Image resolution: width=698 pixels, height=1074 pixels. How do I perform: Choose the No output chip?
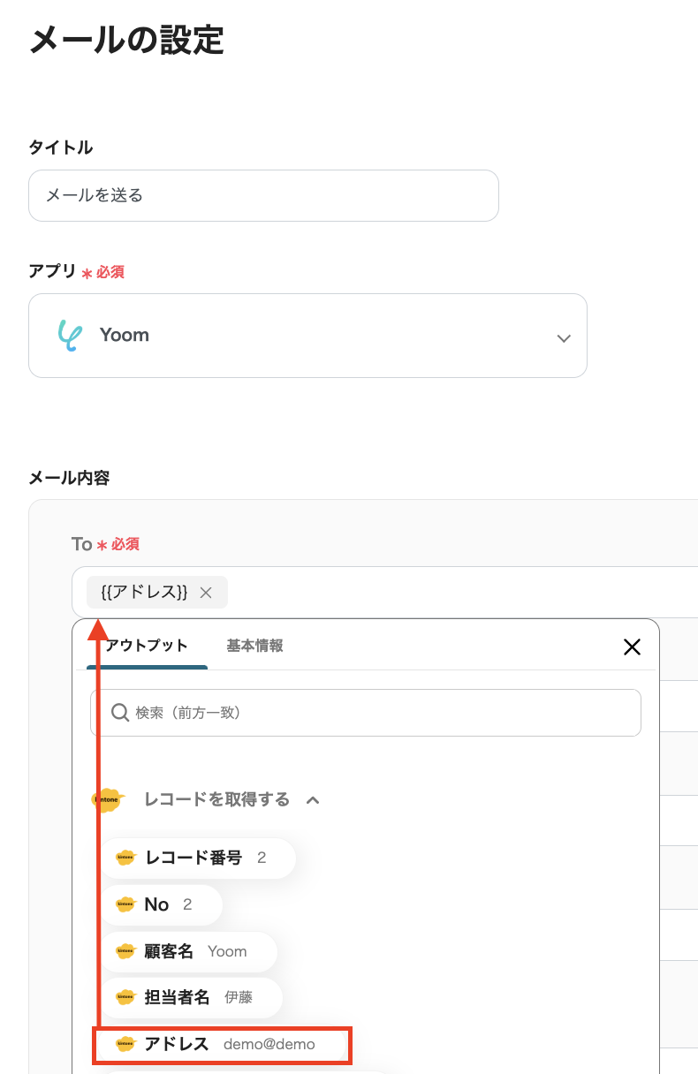(x=161, y=904)
